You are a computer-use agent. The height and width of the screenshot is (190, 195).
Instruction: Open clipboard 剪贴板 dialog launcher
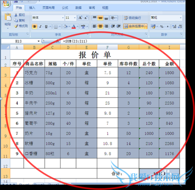click(27, 34)
